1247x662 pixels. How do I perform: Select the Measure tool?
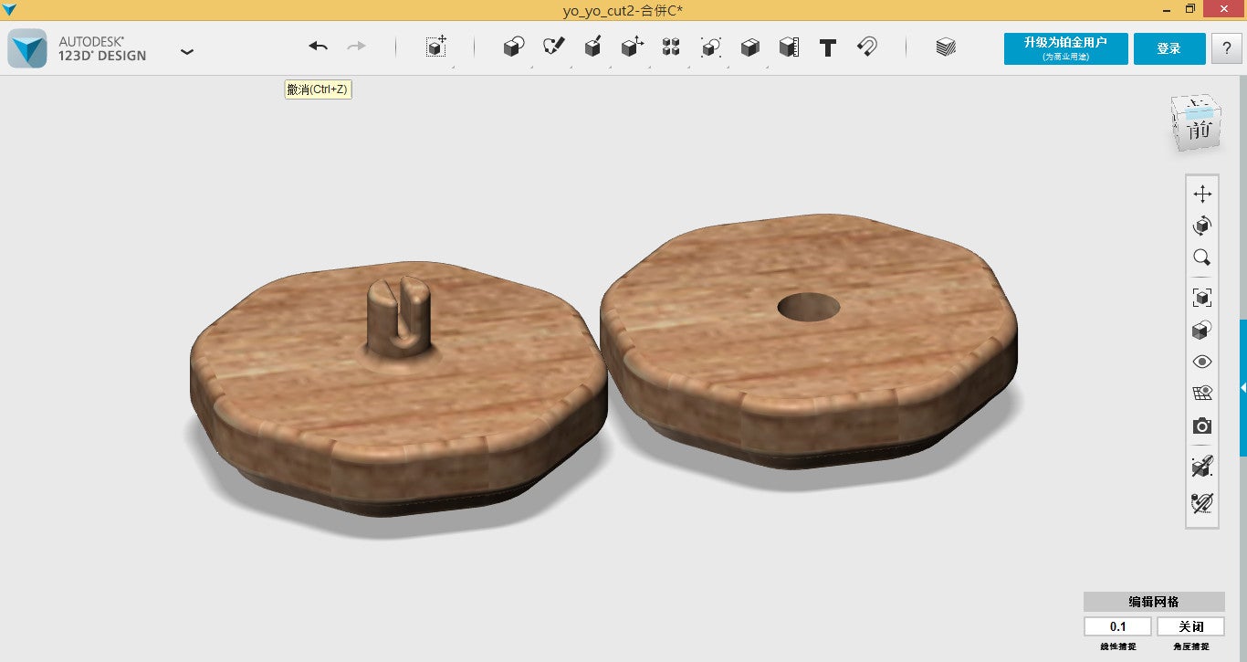789,47
